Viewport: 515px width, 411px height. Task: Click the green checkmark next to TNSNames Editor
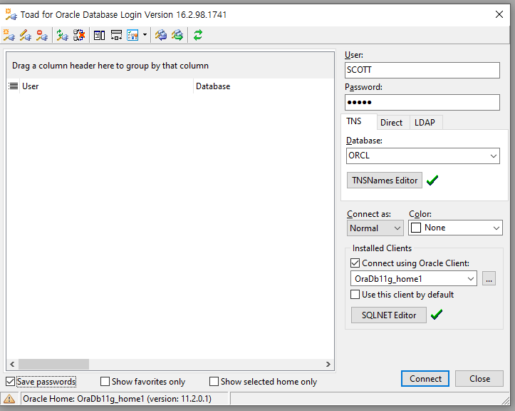(x=432, y=181)
